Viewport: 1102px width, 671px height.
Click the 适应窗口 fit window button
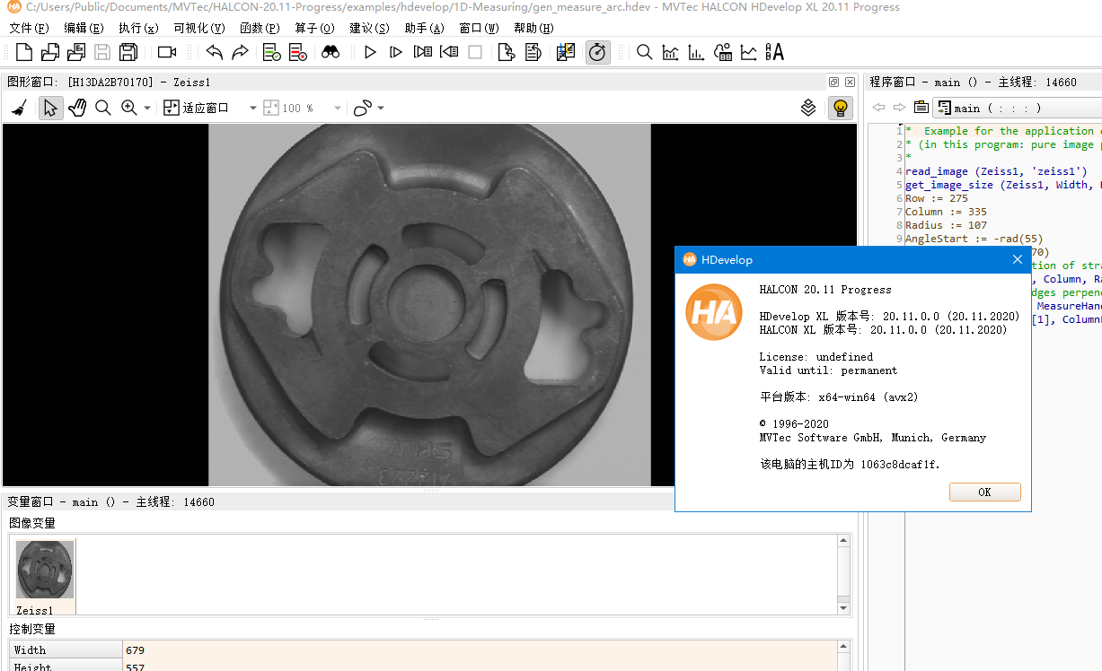coord(199,108)
